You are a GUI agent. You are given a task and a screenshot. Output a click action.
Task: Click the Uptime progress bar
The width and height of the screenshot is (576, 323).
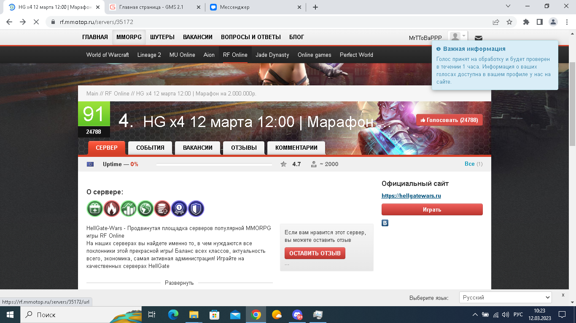click(214, 164)
